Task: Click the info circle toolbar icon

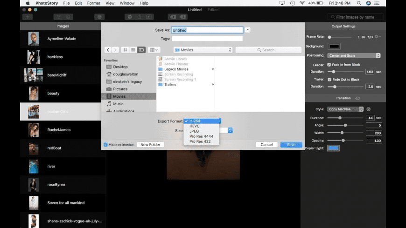Action: click(x=68, y=17)
